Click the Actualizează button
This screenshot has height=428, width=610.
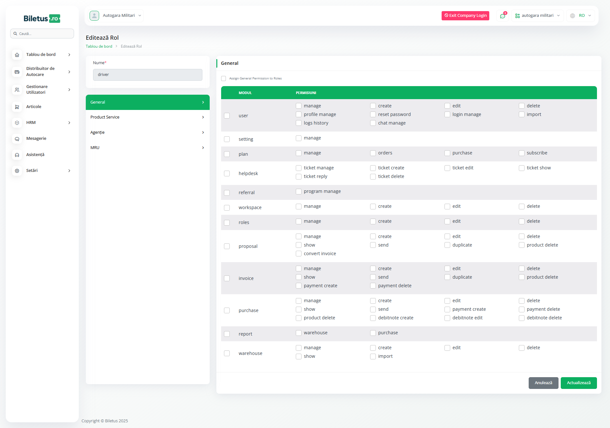tap(579, 383)
